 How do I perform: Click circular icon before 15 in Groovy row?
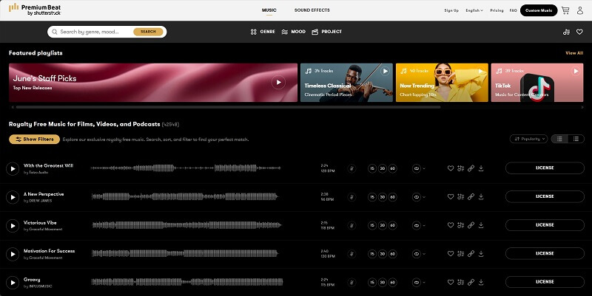click(351, 282)
